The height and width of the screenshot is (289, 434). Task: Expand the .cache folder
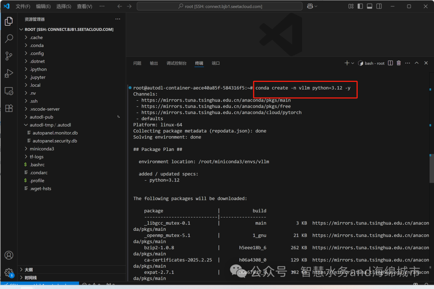pyautogui.click(x=71, y=37)
